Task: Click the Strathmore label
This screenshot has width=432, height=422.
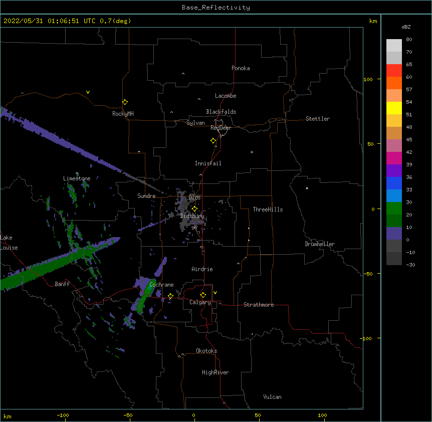Action: 259,305
